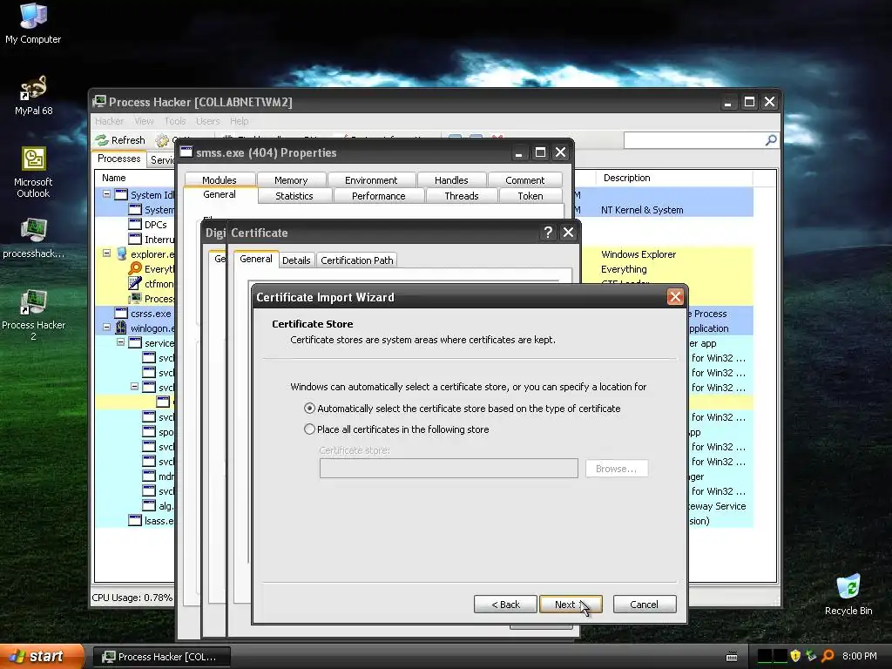Open the Hacker menu
892x669 pixels.
(x=109, y=121)
